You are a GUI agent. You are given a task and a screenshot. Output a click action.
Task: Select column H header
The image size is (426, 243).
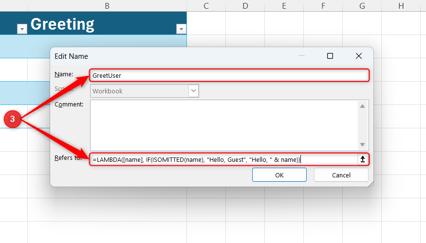401,6
